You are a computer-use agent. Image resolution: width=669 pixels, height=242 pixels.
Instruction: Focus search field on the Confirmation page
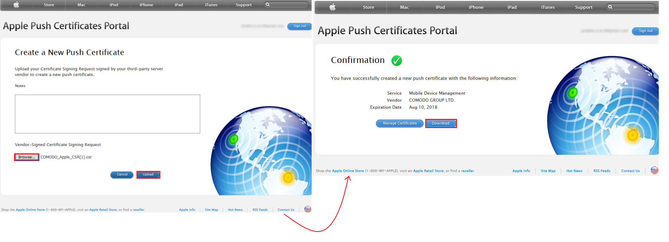631,7
